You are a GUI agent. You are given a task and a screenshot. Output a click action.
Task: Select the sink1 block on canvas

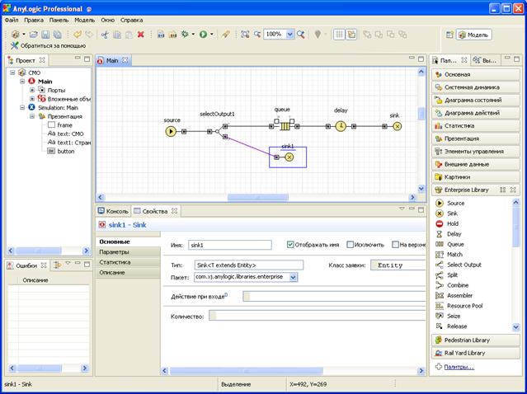(x=289, y=157)
